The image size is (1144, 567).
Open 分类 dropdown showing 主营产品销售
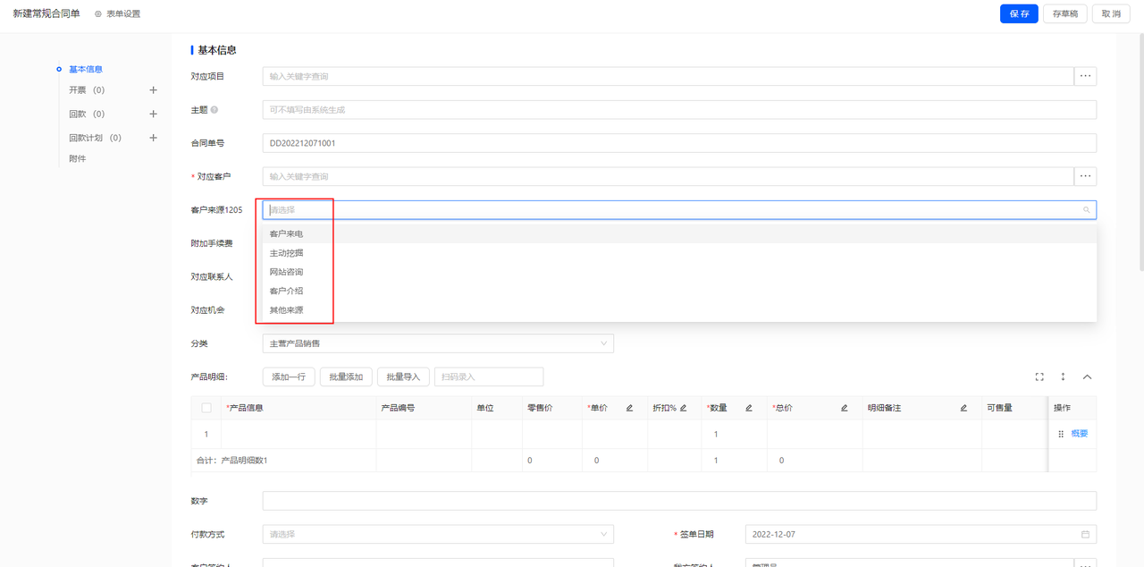[438, 343]
